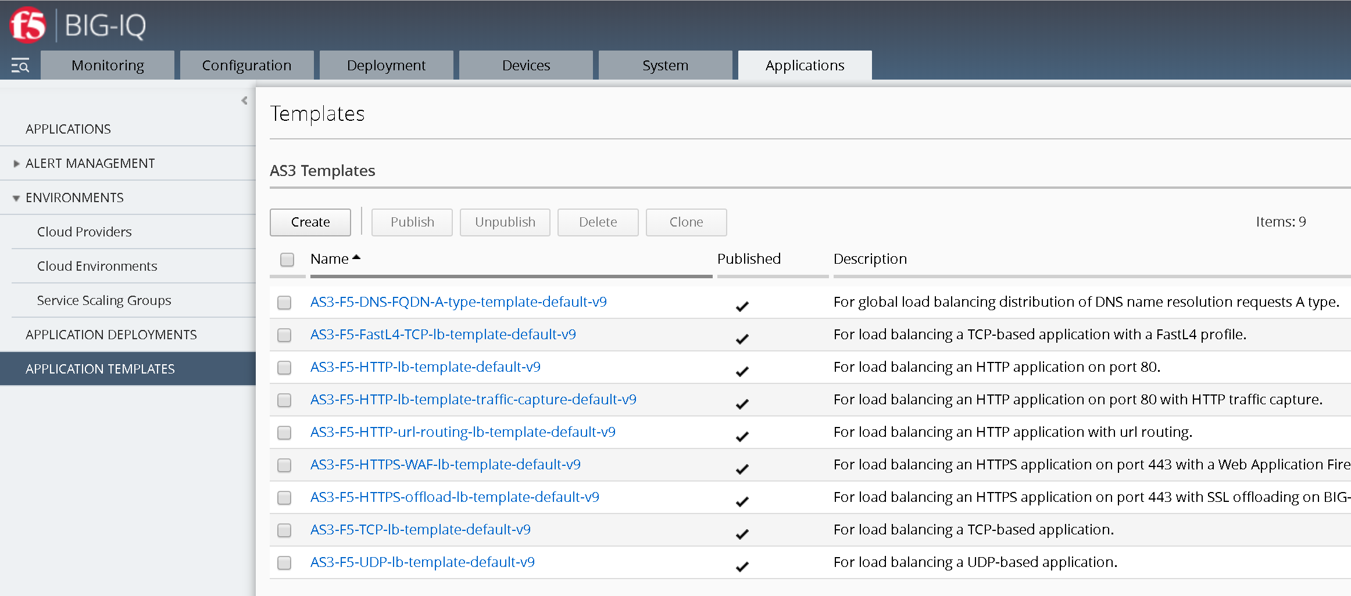Switch to the Monitoring tab
The image size is (1351, 596).
(108, 65)
